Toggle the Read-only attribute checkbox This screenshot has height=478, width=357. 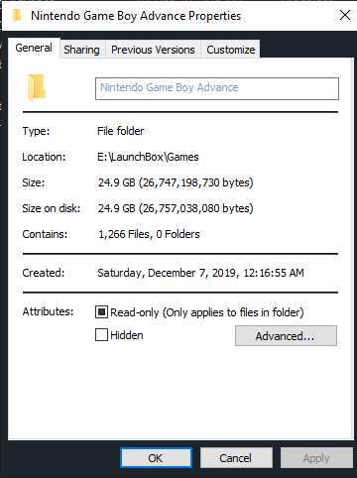point(101,311)
